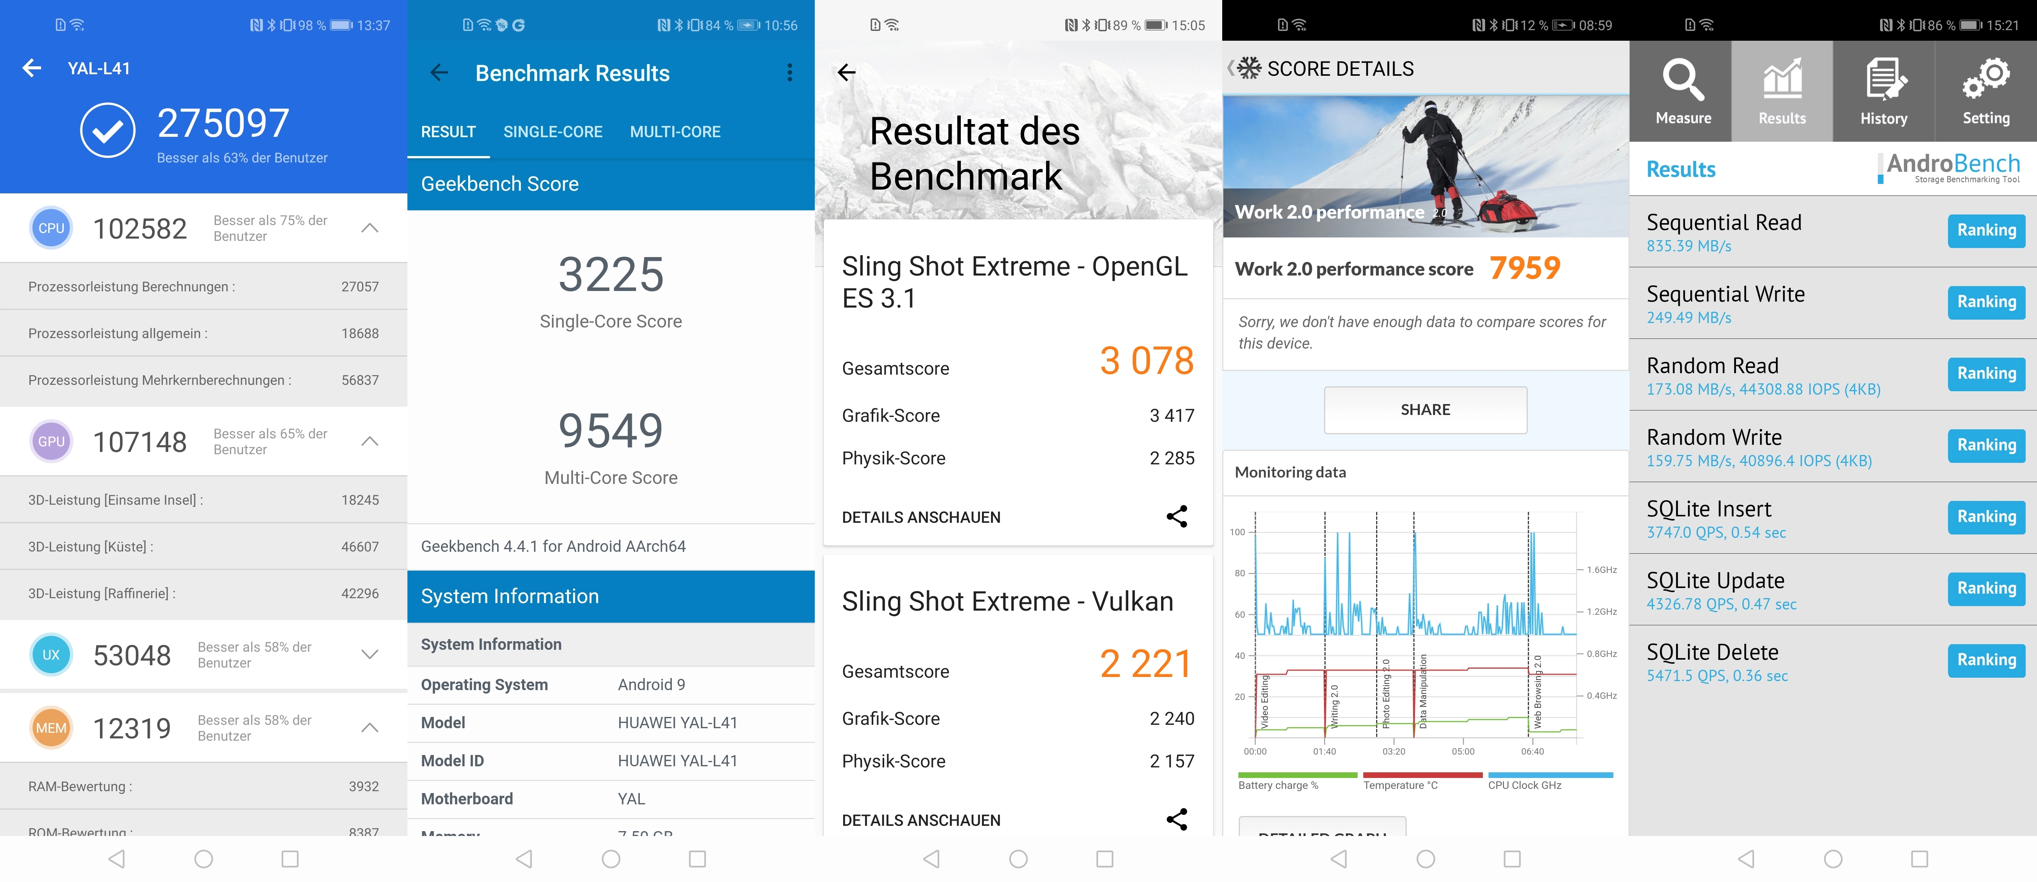Tap Android back button under the AnTuTu screen
This screenshot has height=882, width=2037.
(117, 859)
